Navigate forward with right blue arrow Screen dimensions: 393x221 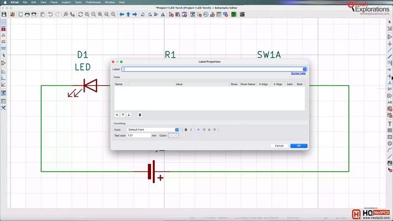point(135,15)
